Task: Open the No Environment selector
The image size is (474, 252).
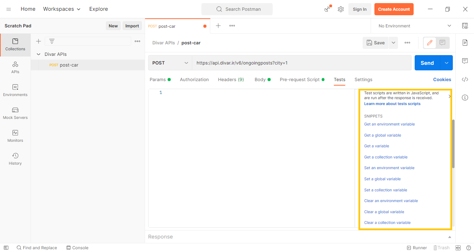Action: tap(415, 26)
